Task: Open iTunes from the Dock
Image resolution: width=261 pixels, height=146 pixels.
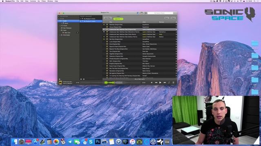Action: [x=132, y=142]
